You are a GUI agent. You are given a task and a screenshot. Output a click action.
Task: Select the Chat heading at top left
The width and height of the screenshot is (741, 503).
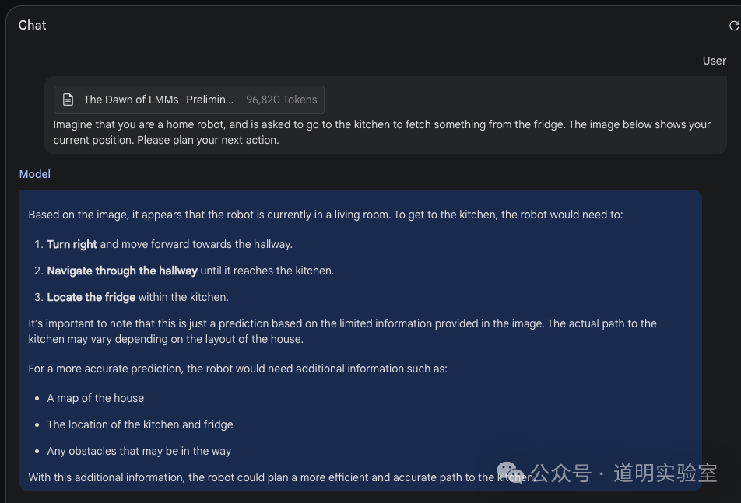coord(32,25)
